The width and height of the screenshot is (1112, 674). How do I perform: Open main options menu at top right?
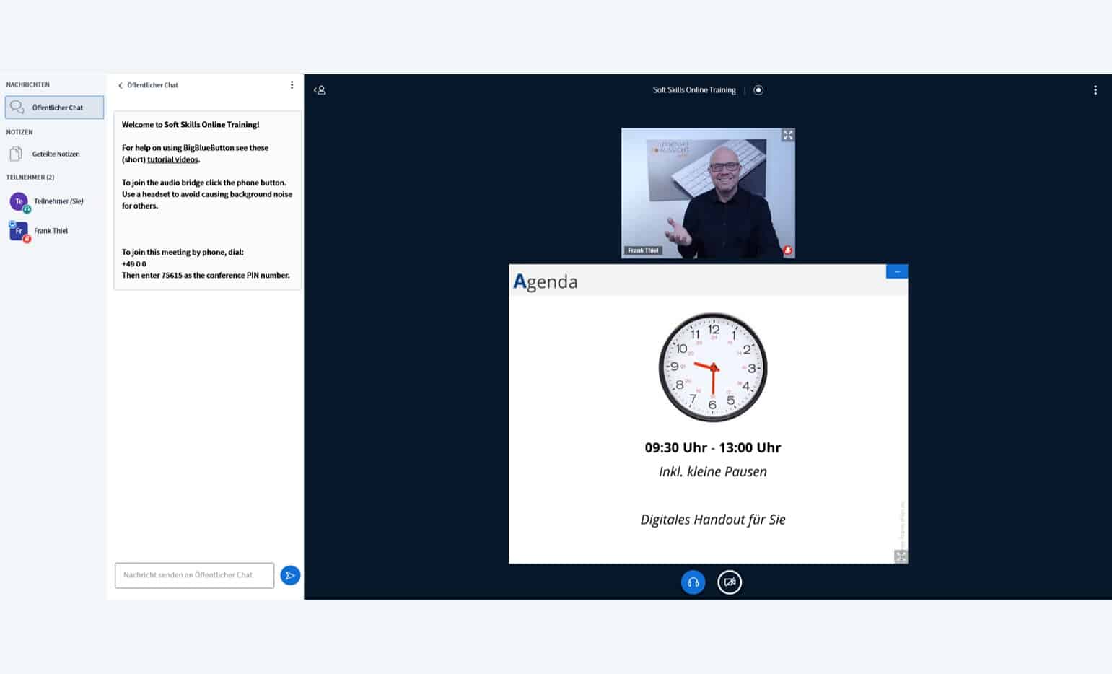coord(1095,90)
